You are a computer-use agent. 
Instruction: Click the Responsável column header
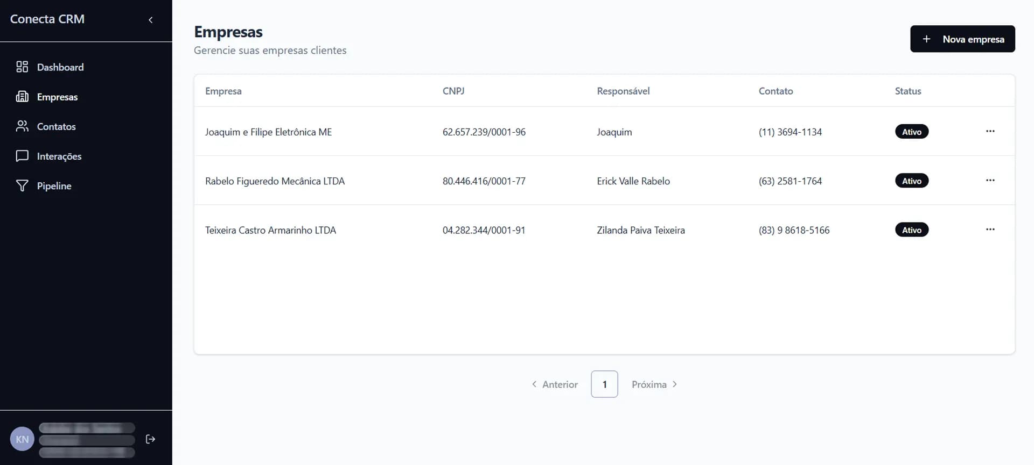coord(623,91)
